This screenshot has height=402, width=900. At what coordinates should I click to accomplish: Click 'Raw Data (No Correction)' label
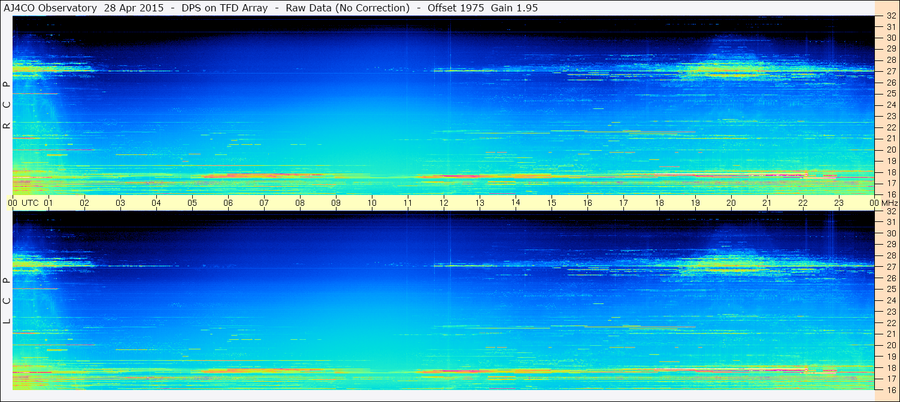point(348,8)
